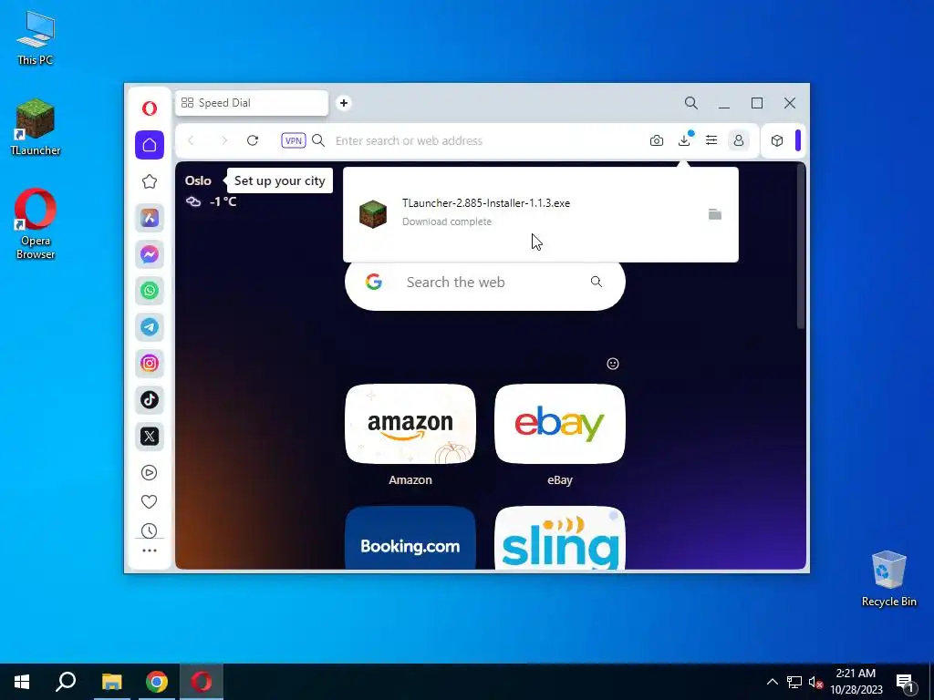Open the Booking.com speed dial tile

tap(410, 538)
